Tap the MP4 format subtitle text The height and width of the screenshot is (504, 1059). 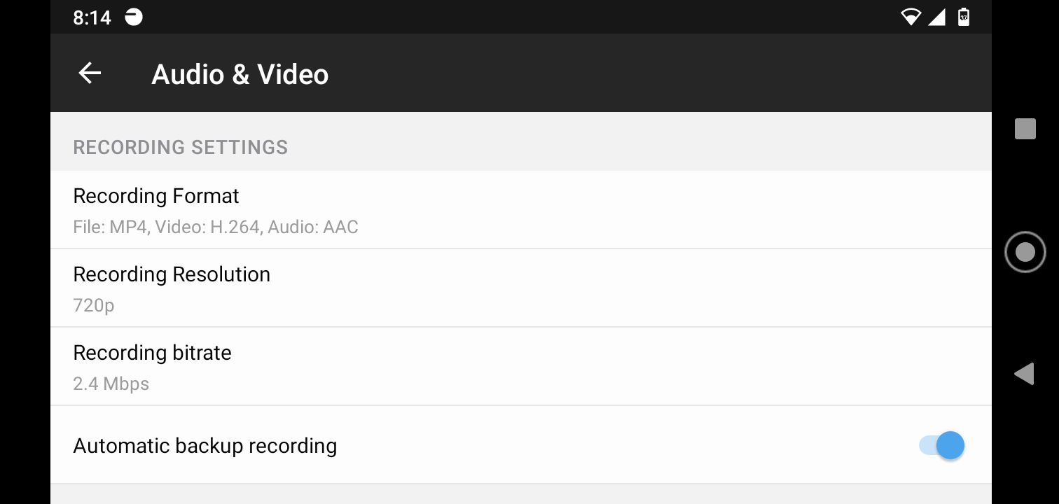[x=215, y=226]
